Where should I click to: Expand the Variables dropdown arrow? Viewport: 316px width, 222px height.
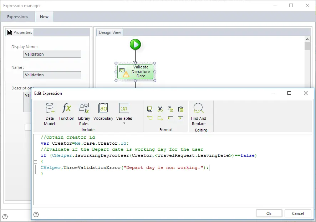[x=124, y=123]
